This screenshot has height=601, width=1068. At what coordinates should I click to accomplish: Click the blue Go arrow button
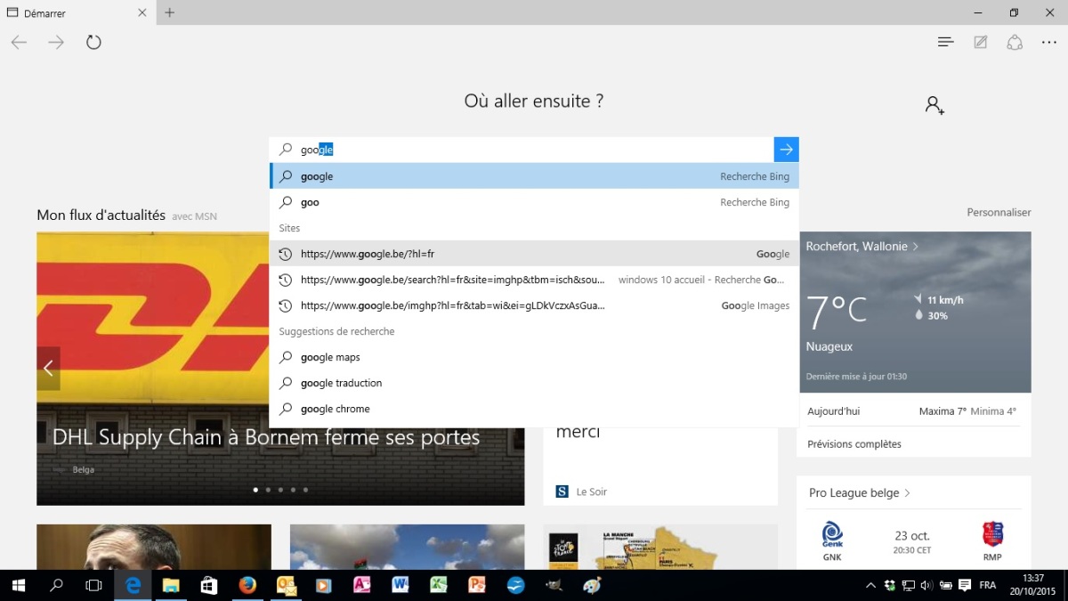click(786, 150)
